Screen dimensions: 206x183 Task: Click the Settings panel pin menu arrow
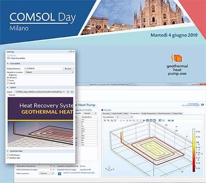(x=69, y=52)
